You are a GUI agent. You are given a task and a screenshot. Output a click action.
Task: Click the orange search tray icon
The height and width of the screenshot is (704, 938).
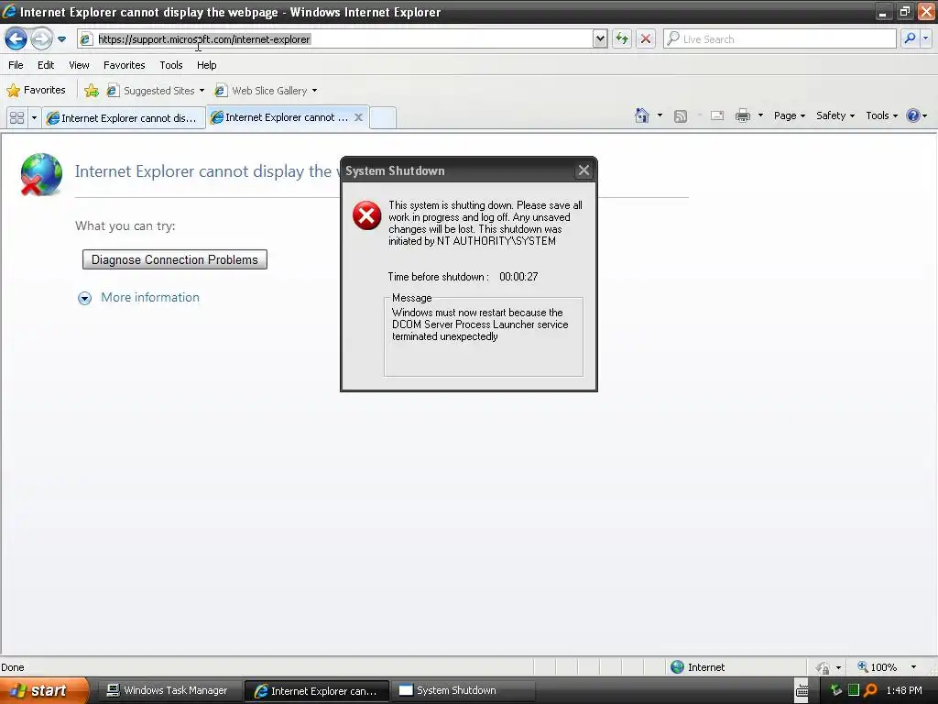870,690
